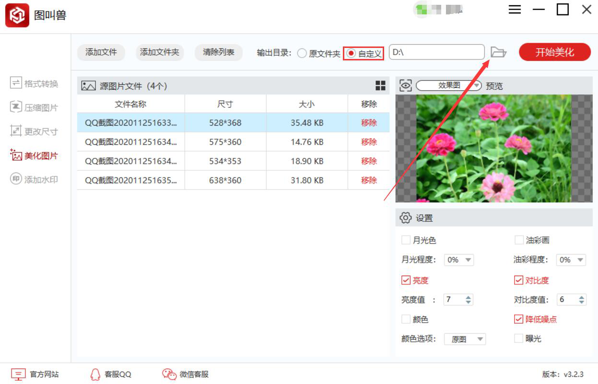Click the 图叫兽 app logo icon
598x384 pixels.
click(17, 15)
